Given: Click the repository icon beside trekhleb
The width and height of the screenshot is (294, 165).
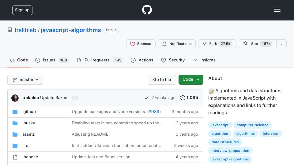Looking at the screenshot, I should pos(10,30).
